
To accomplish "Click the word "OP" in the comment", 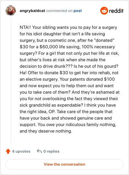I will [x=52, y=111].
